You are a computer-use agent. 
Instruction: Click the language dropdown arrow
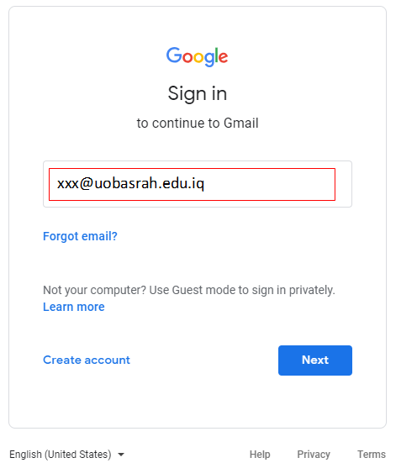121,455
